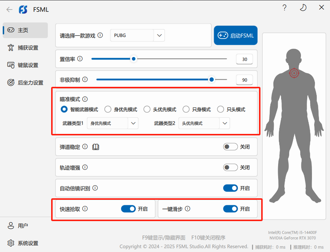
Task: Select the 只头模式 radio button
Action: tap(221, 109)
